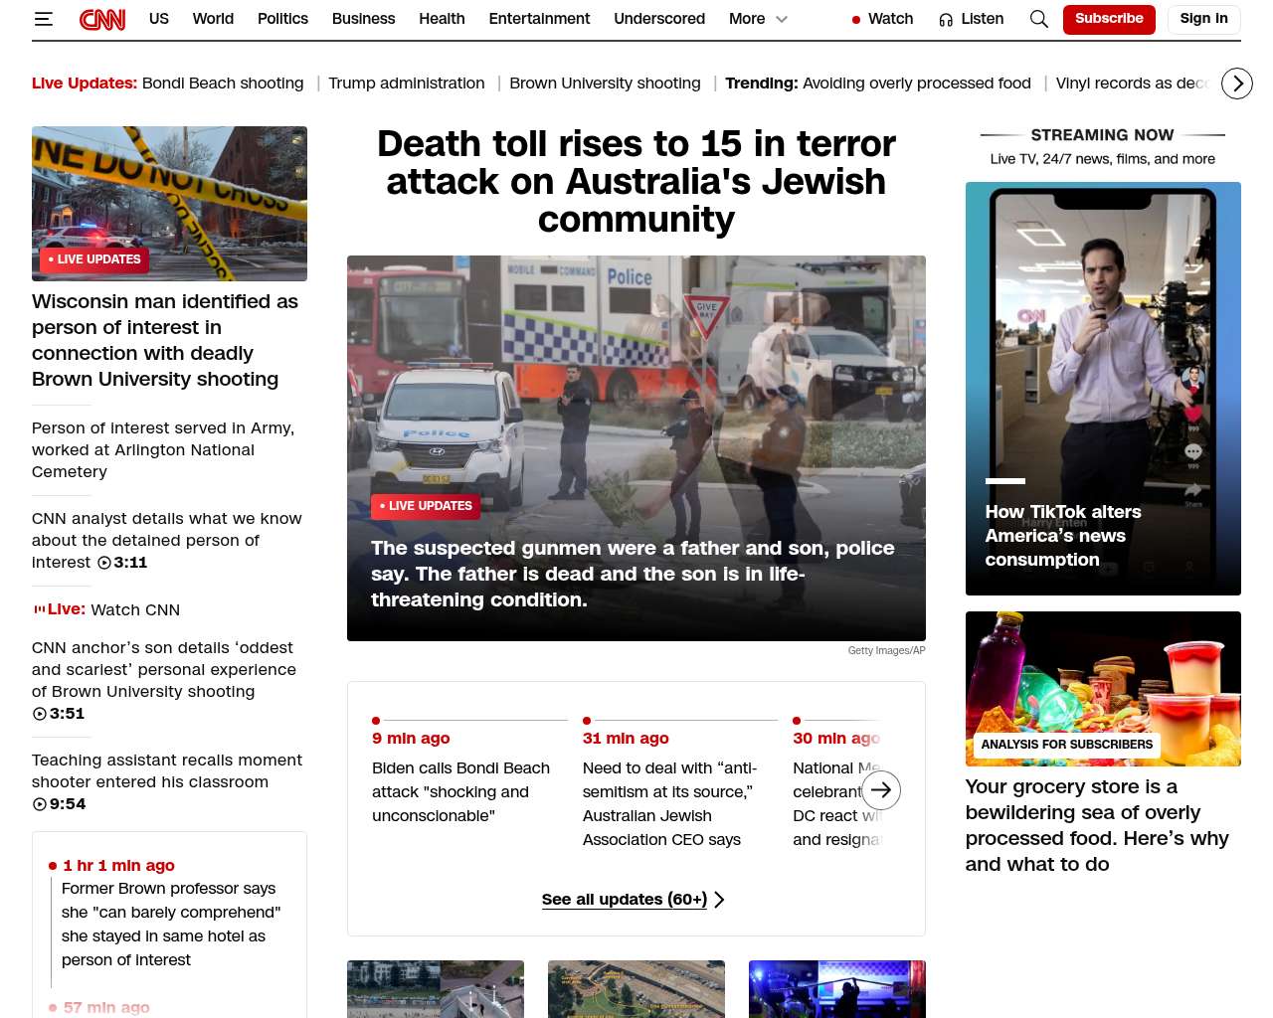This screenshot has height=1018, width=1273.
Task: Advance the trending topics with right arrow
Action: pos(1237,84)
